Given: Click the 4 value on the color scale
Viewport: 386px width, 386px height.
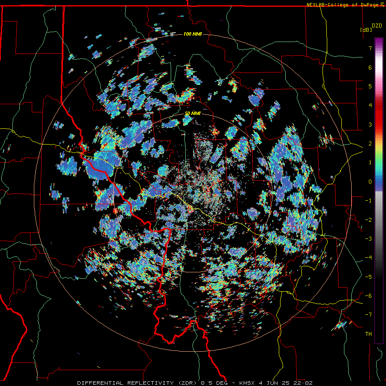Looking at the screenshot, I should tap(370, 106).
